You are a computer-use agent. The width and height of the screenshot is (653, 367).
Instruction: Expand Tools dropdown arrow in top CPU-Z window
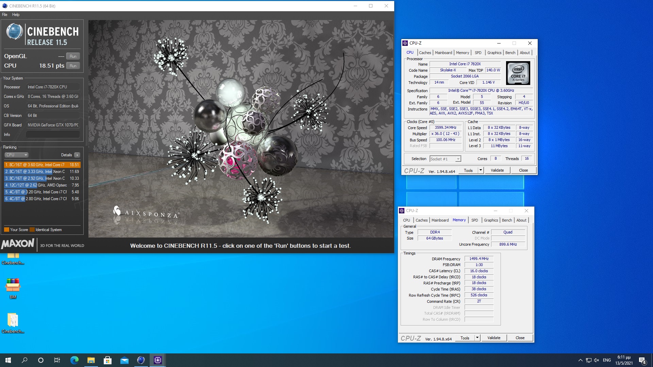pyautogui.click(x=481, y=171)
